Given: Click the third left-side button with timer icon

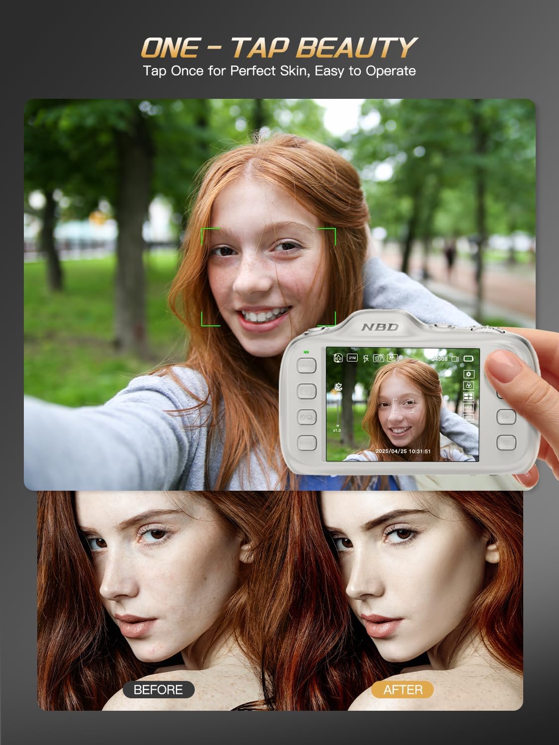Looking at the screenshot, I should (x=307, y=417).
